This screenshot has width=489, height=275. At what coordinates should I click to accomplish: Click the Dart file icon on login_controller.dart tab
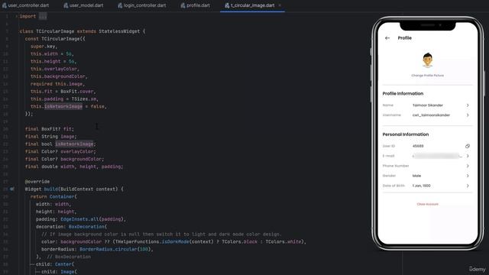click(x=120, y=5)
